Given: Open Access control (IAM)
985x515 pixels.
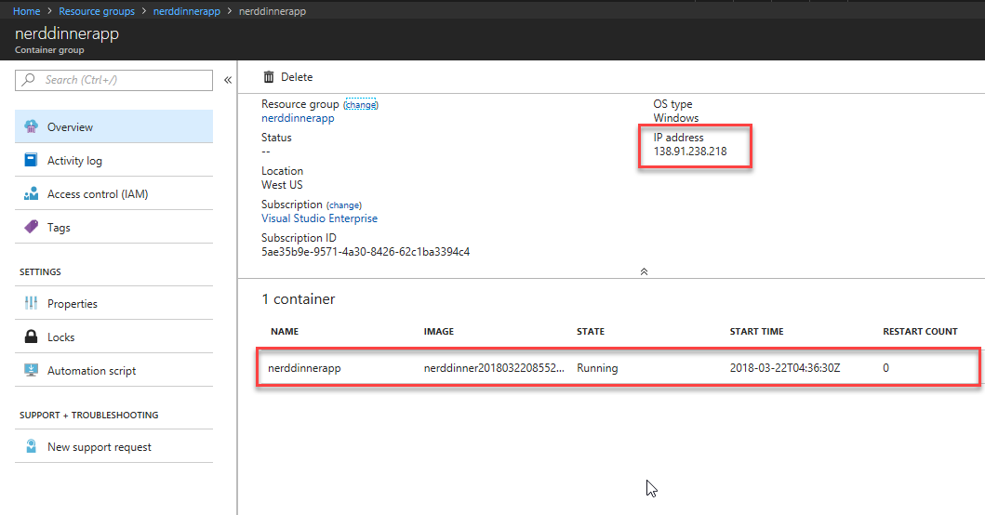Looking at the screenshot, I should click(x=113, y=194).
